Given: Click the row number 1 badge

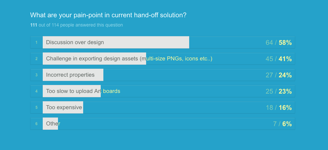Looking at the screenshot, I should tap(36, 42).
